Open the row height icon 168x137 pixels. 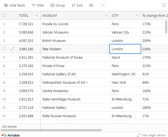(91, 5)
